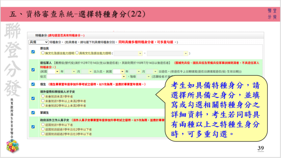The height and width of the screenshot is (158, 281).
Task: Open enlistment month dropdown
Action: pos(70,71)
